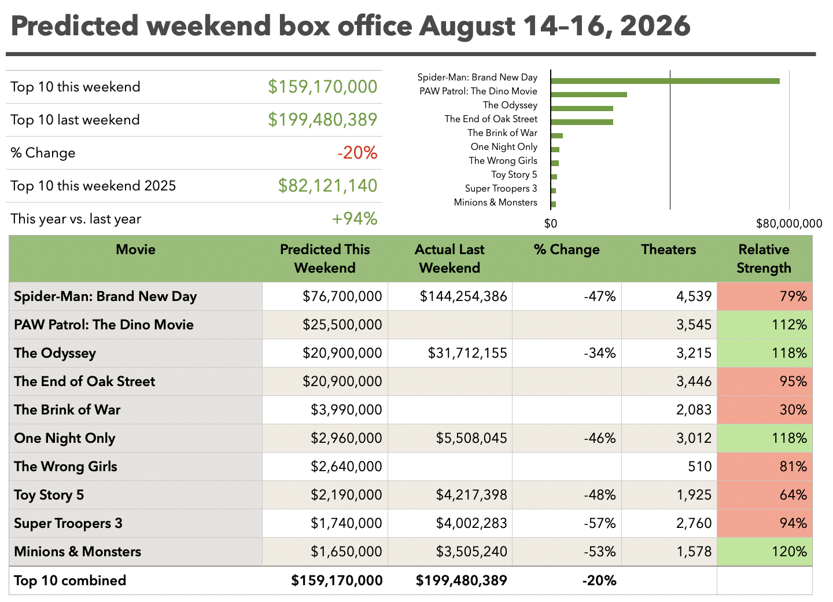Click "The Brink of War" chart axis label
This screenshot has height=602, width=833.
[502, 133]
